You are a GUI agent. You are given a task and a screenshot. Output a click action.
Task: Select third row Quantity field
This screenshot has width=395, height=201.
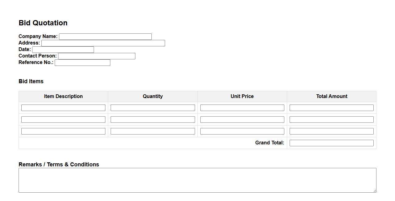pos(153,131)
